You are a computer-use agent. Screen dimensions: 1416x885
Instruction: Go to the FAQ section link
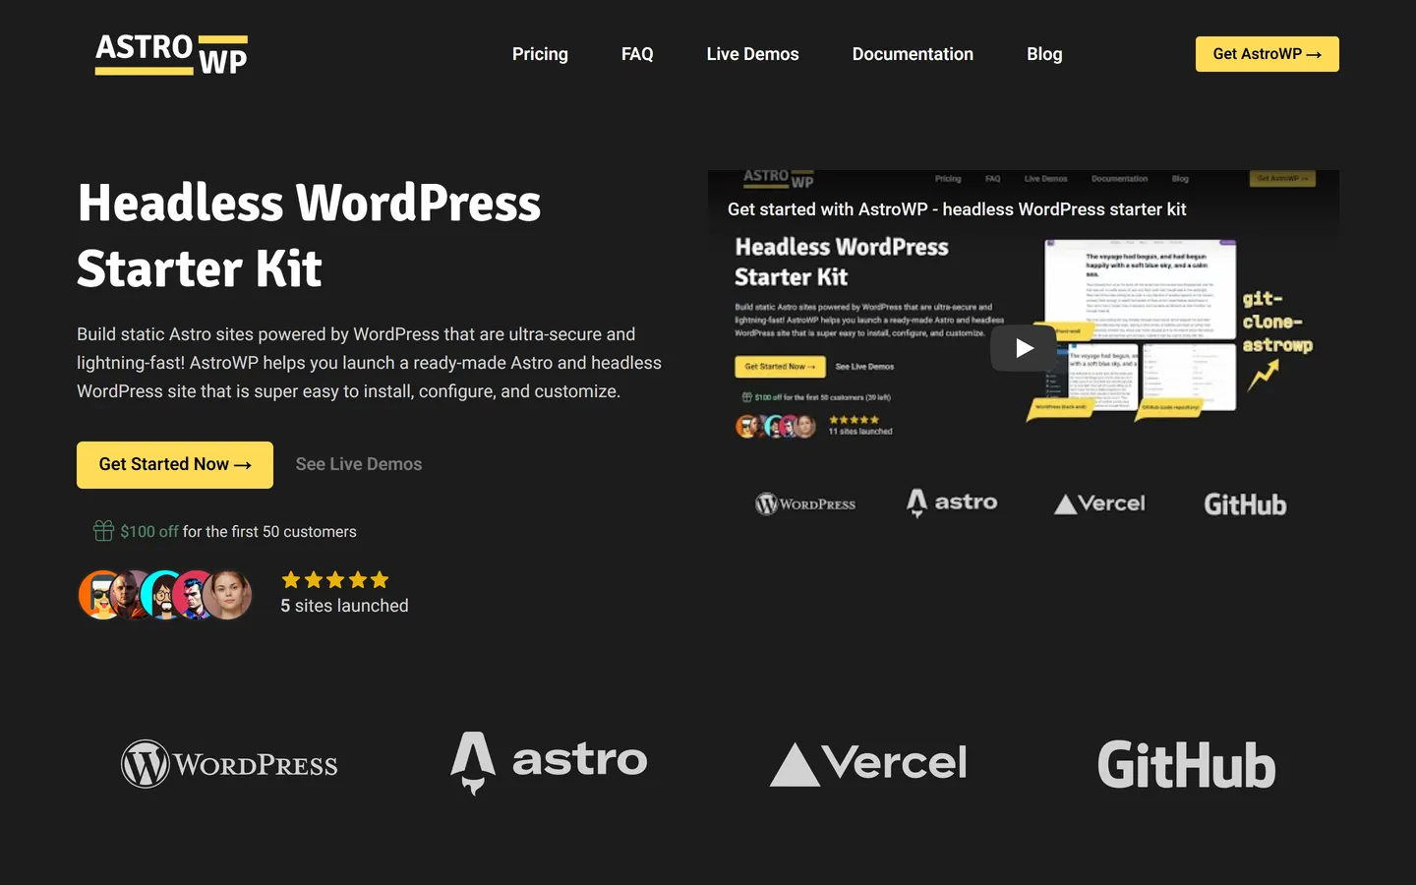[637, 54]
